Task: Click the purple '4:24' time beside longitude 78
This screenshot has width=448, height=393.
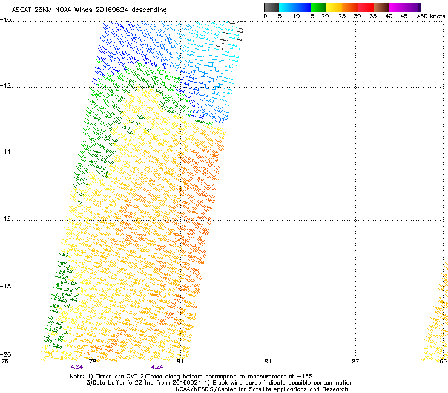Action: pos(77,367)
